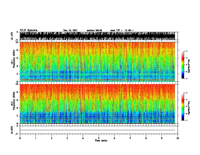Click time axis tick label "8"
This screenshot has height=155, width=200.
click(146, 138)
